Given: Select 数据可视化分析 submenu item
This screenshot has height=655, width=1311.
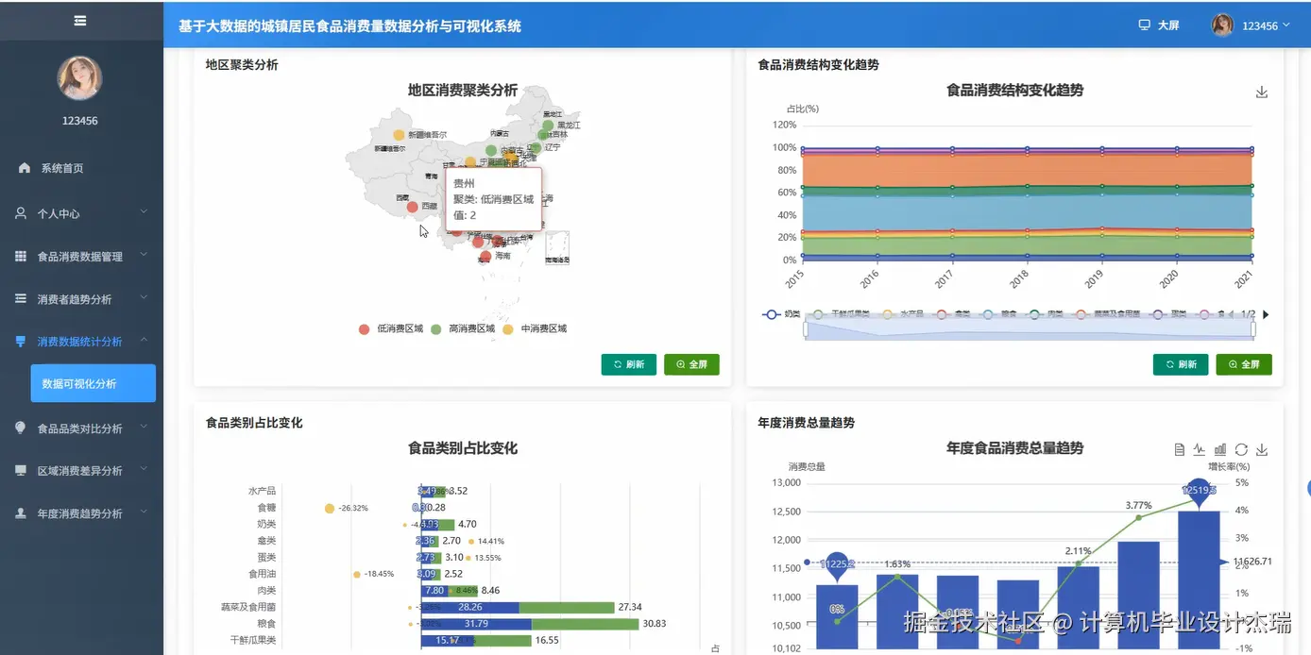Looking at the screenshot, I should (94, 383).
